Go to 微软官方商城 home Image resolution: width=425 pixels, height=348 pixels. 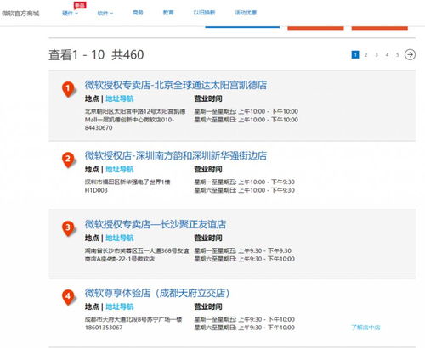coord(20,14)
